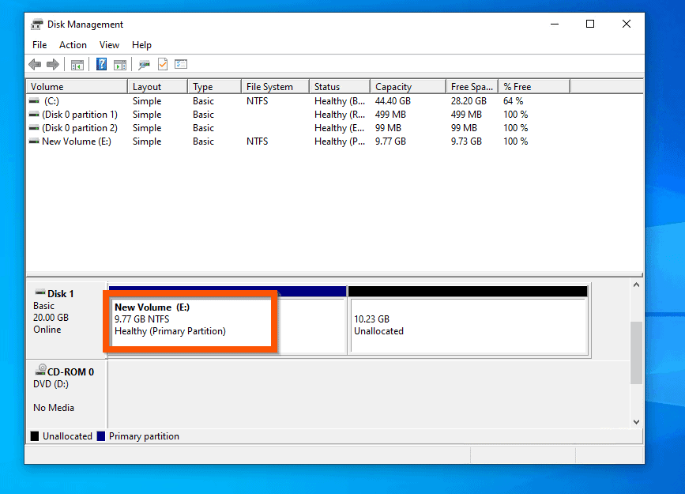Click the Forward arrow toolbar icon

(53, 65)
